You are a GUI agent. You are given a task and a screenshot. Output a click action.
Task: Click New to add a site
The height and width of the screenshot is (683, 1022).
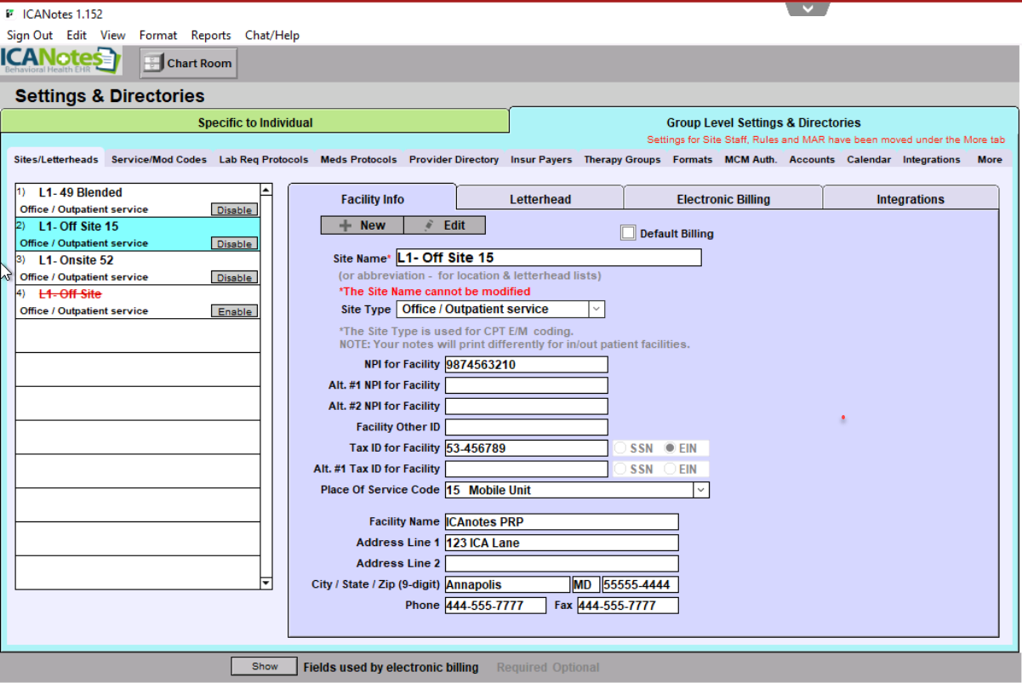[362, 225]
